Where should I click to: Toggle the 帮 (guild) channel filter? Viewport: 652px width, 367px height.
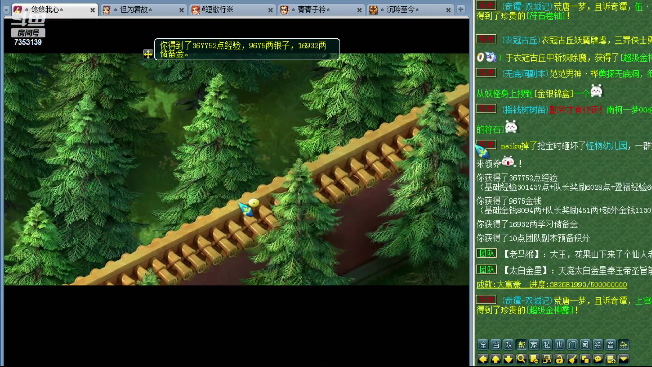(x=521, y=345)
